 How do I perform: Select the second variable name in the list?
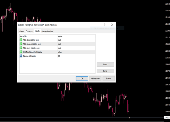pyautogui.click(x=32, y=44)
